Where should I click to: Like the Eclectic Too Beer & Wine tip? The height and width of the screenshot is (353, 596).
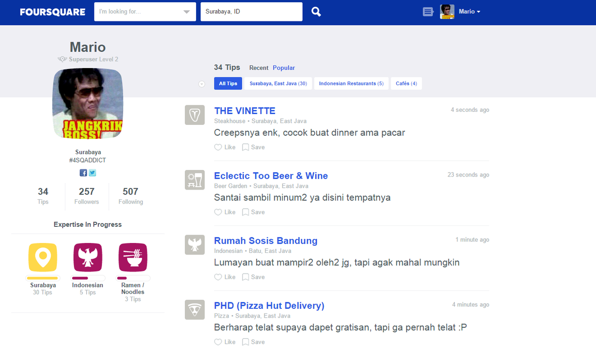pos(225,212)
